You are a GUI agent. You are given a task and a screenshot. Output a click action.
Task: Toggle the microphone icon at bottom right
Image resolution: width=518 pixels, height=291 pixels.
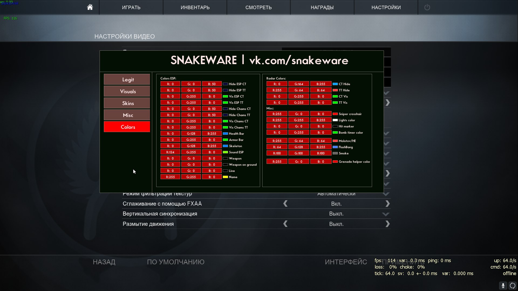pyautogui.click(x=503, y=285)
